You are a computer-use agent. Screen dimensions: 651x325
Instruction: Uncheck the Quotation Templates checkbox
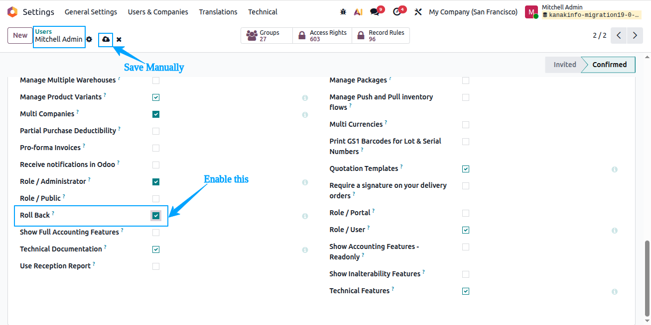[466, 169]
